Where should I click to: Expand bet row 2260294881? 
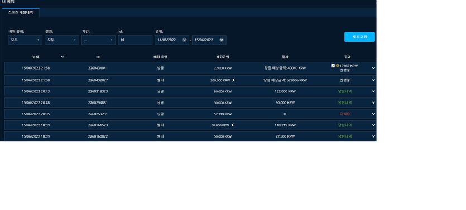(373, 102)
